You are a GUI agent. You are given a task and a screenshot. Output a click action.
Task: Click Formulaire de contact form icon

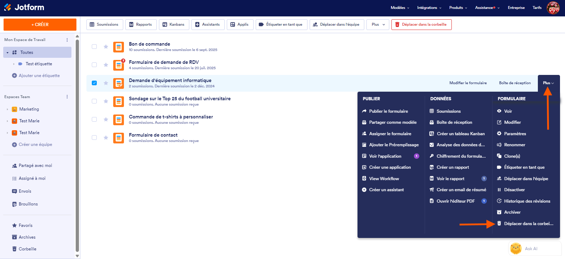(119, 138)
